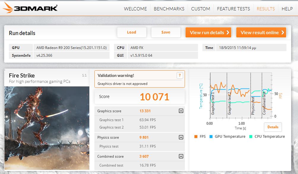Click the 3DMark logo
Viewport: 298px width, 174px height.
click(30, 8)
